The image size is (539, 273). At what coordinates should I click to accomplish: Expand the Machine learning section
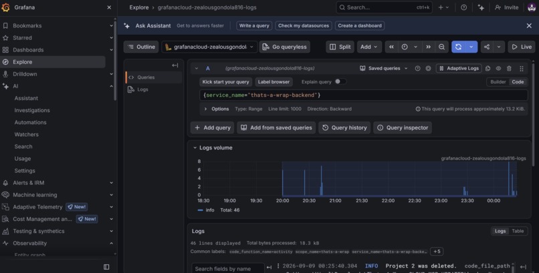point(111,195)
